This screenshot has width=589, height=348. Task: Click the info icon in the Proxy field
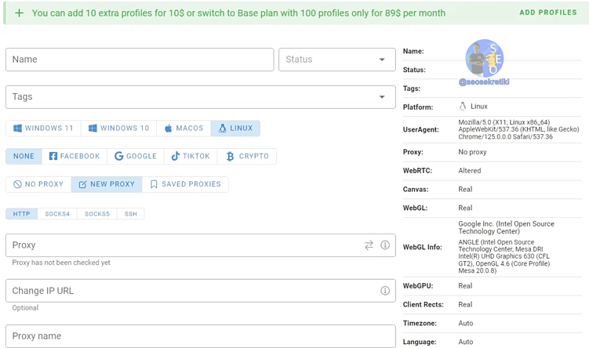385,245
